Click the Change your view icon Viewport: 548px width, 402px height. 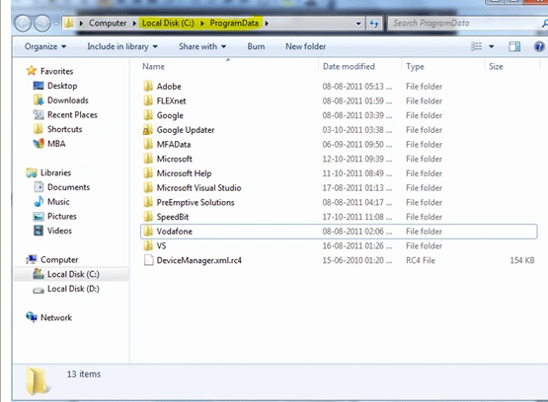(x=476, y=46)
